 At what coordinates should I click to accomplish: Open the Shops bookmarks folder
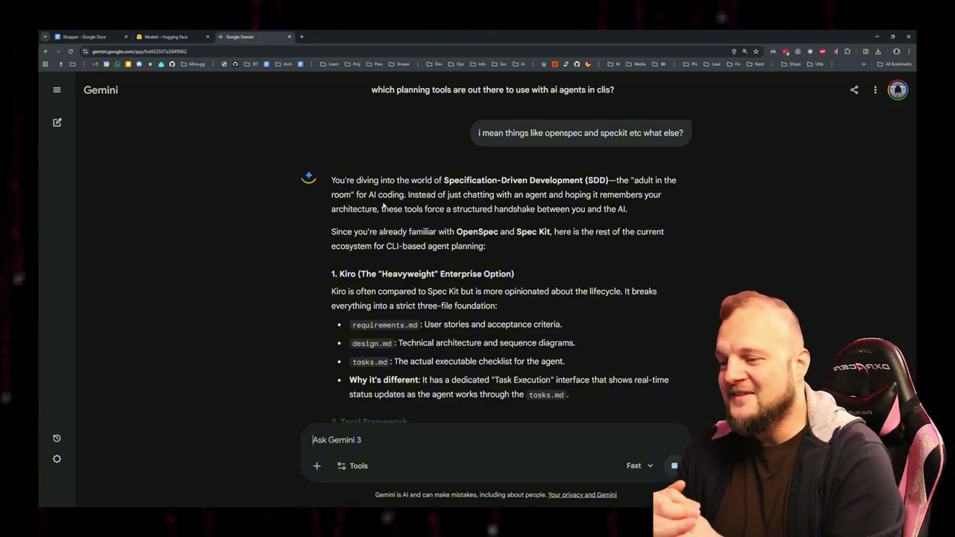pos(791,64)
